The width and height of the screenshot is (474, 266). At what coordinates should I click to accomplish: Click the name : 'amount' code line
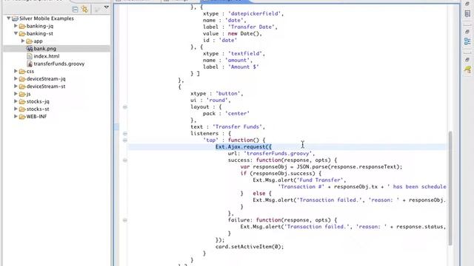[227, 61]
